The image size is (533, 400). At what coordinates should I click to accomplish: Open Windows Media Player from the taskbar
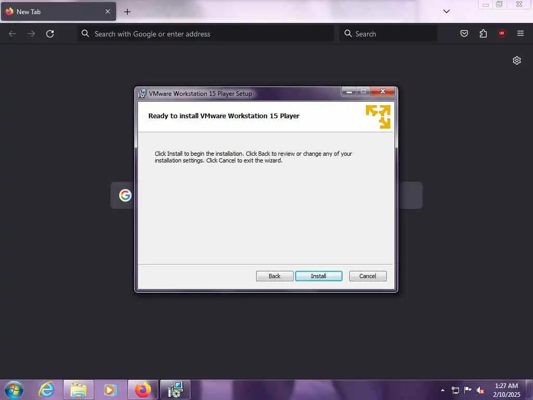(110, 390)
